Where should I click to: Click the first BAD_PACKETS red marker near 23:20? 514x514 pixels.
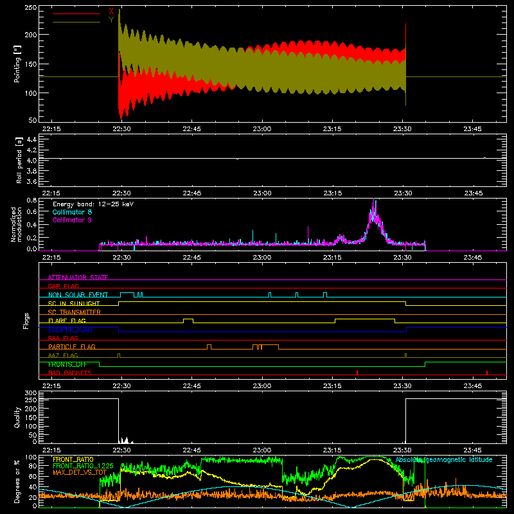coord(357,373)
